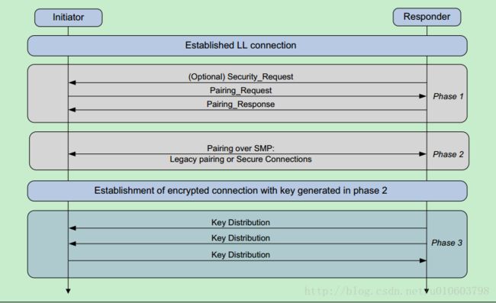This screenshot has width=496, height=303.
Task: Click the Pairing_Request arrowhead near Responder
Action: pyautogui.click(x=423, y=96)
